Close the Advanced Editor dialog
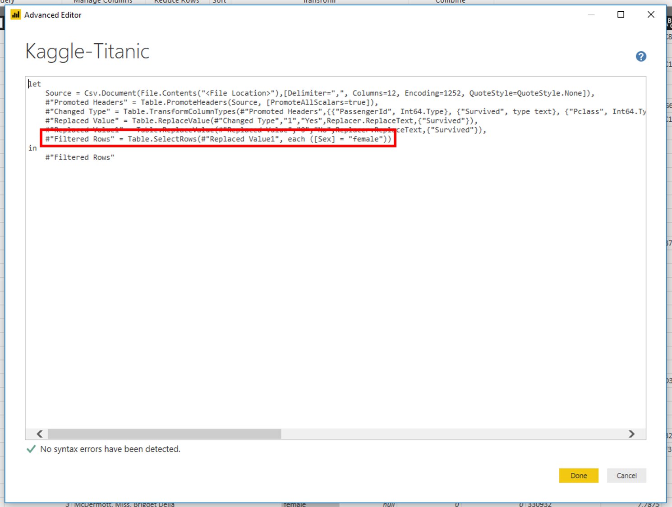 click(651, 14)
